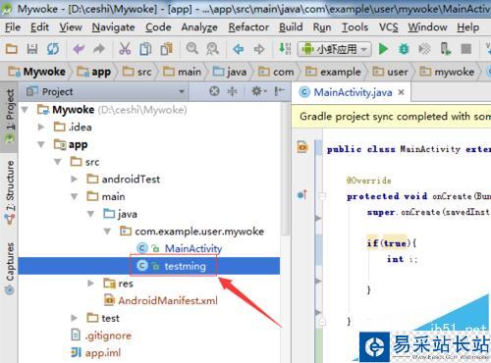Click the Forward navigation arrow
This screenshot has width=491, height=363.
pyautogui.click(x=259, y=49)
